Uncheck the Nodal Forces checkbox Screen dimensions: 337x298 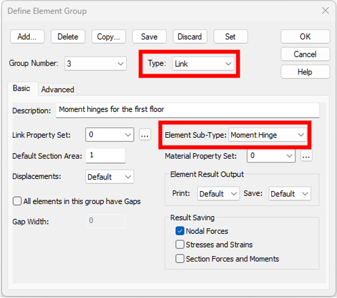[179, 231]
